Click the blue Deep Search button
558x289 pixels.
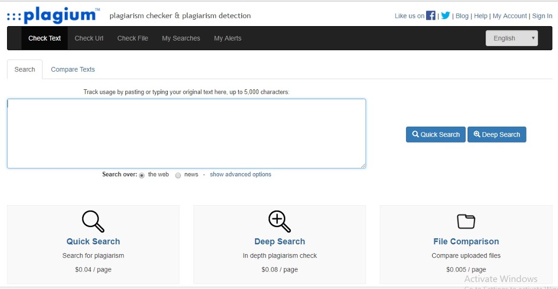[x=497, y=134]
